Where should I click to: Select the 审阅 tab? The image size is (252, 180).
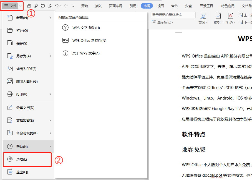[147, 6]
